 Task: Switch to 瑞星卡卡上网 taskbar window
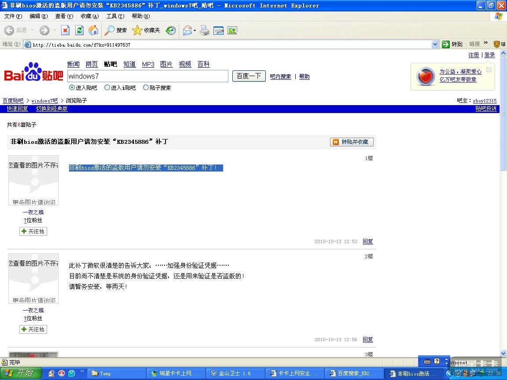[x=176, y=373]
